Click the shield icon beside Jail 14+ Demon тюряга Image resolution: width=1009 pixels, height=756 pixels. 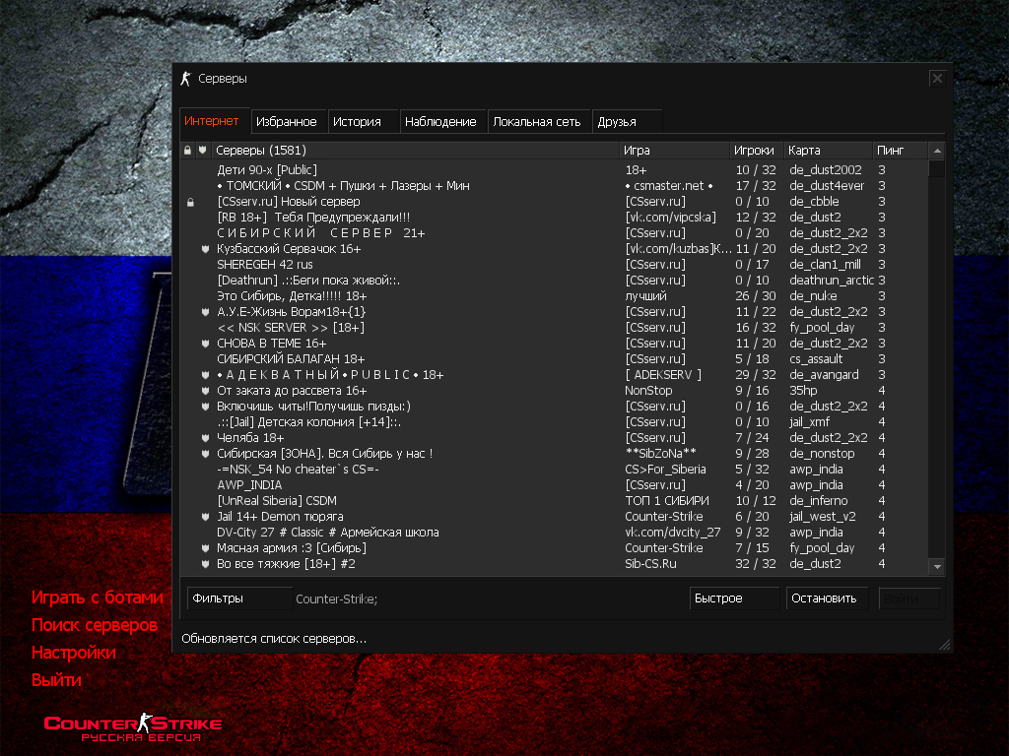(205, 517)
